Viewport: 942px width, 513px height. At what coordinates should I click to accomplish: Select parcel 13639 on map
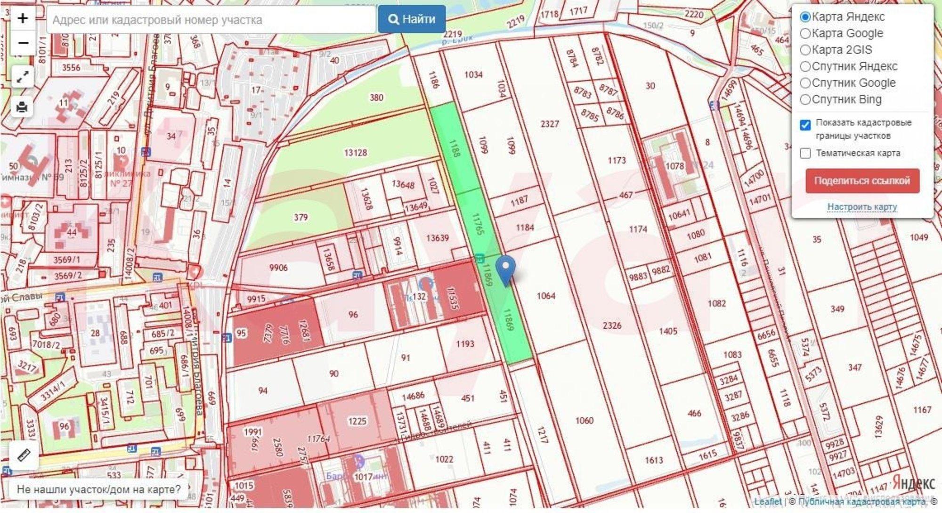pyautogui.click(x=437, y=238)
